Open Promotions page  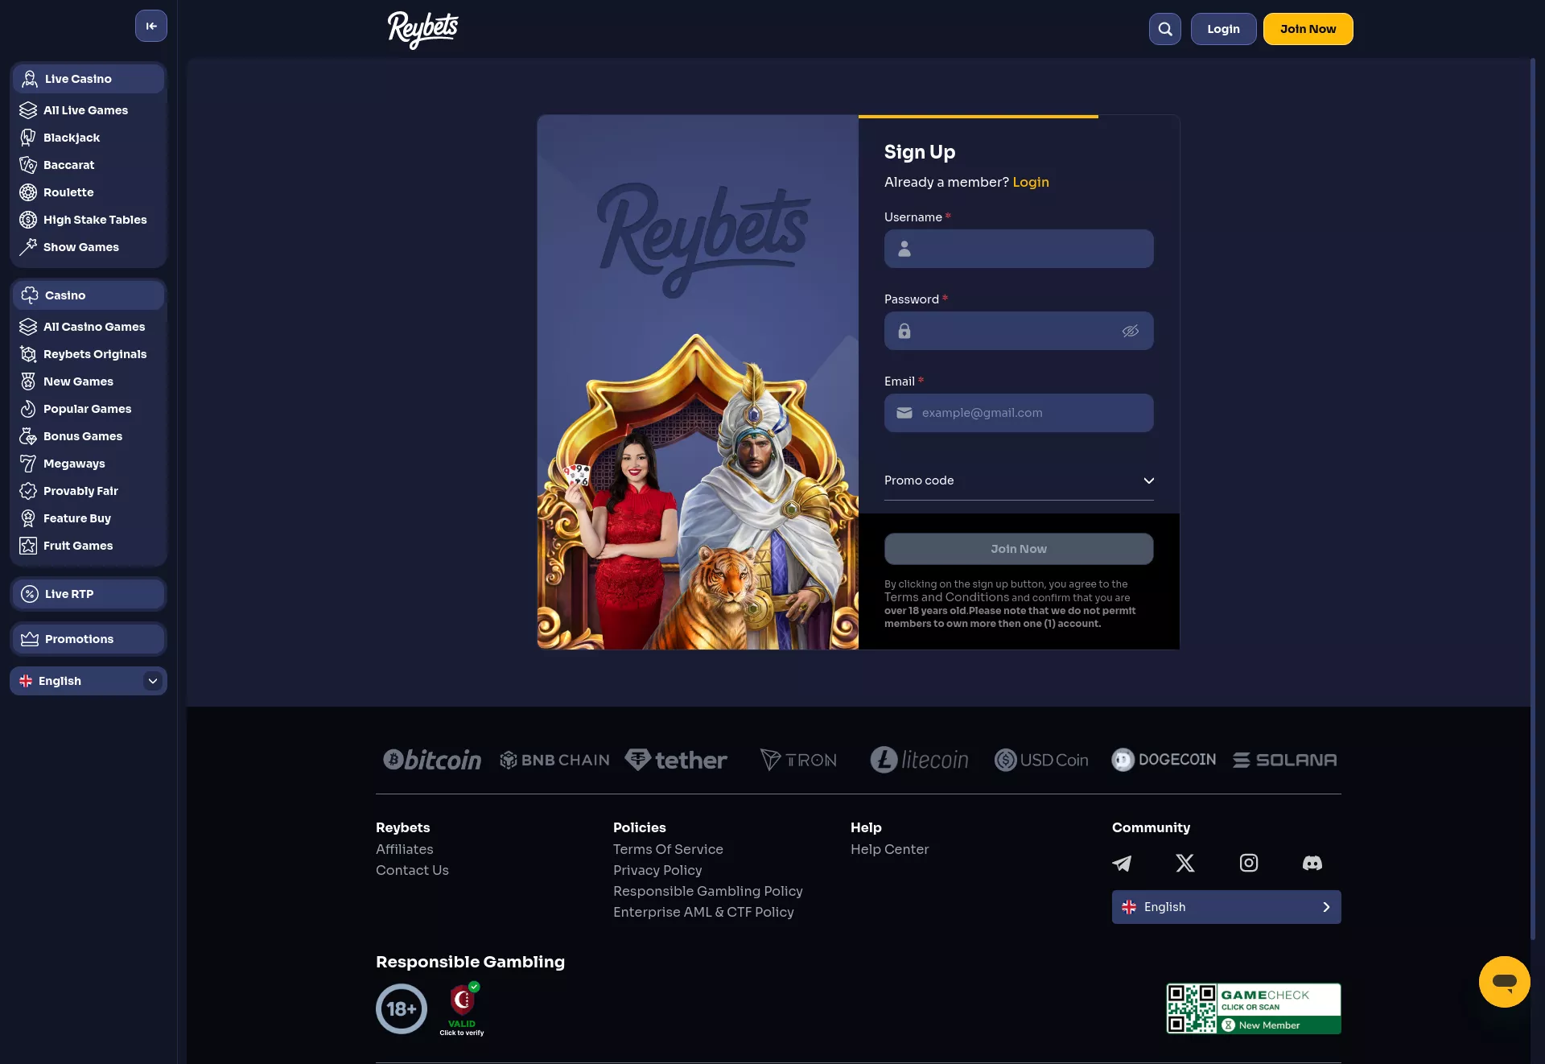tap(89, 639)
